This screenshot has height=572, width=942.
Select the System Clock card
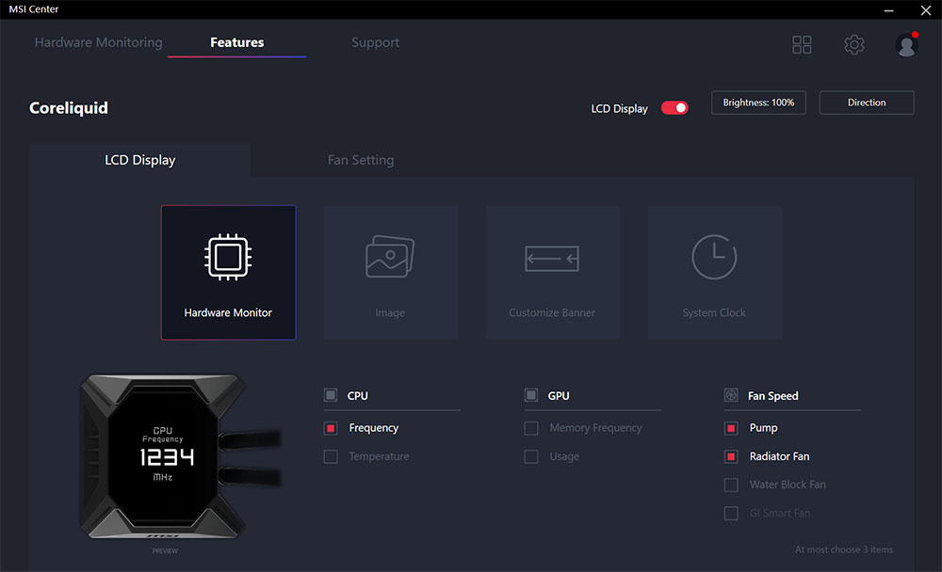[x=714, y=273]
